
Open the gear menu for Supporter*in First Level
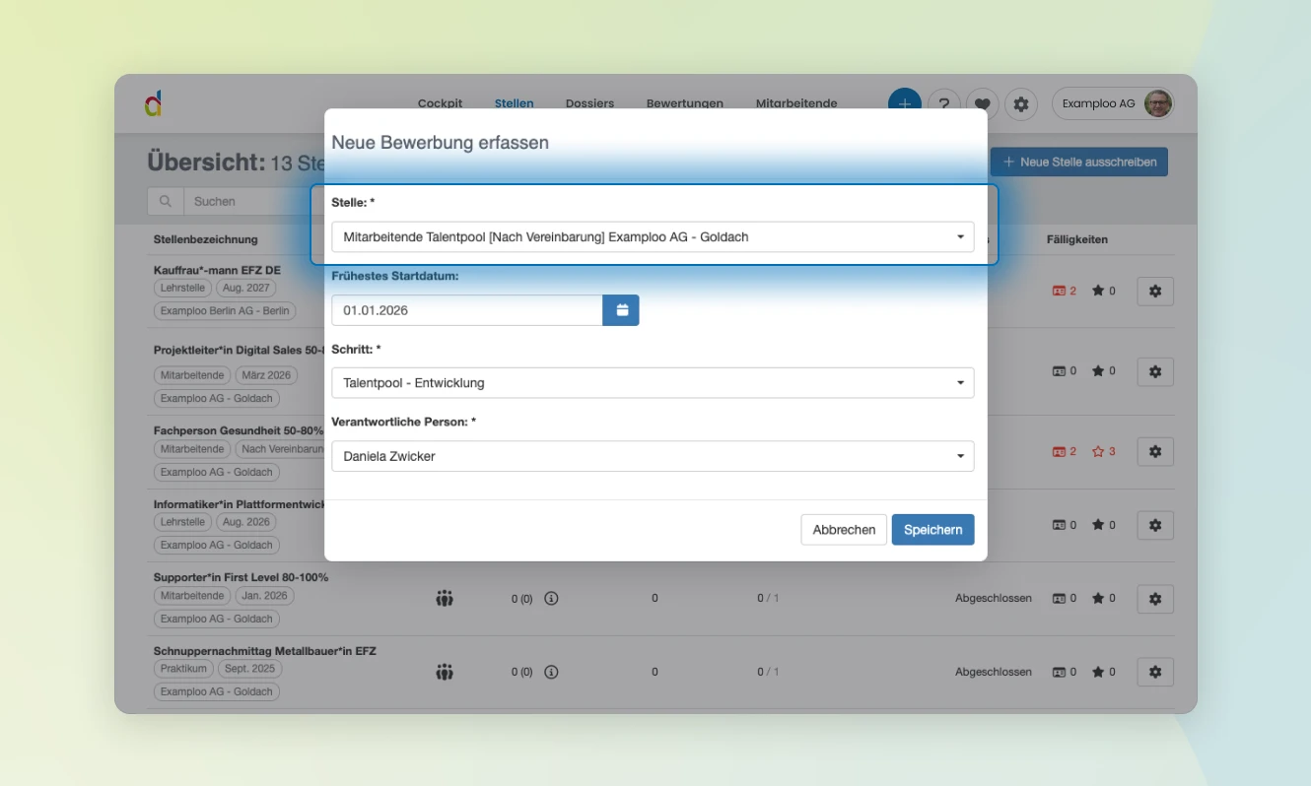1155,598
